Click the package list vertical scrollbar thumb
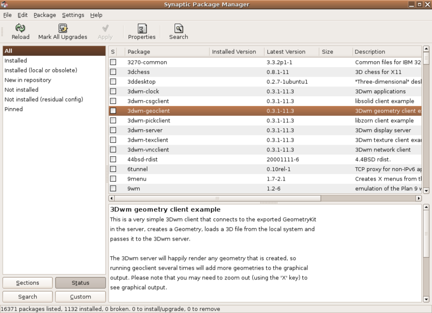The width and height of the screenshot is (432, 313). 426,58
